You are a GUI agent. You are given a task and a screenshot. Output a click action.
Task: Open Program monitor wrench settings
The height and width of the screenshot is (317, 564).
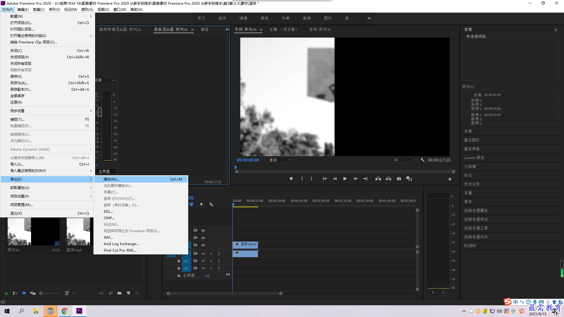click(x=422, y=160)
